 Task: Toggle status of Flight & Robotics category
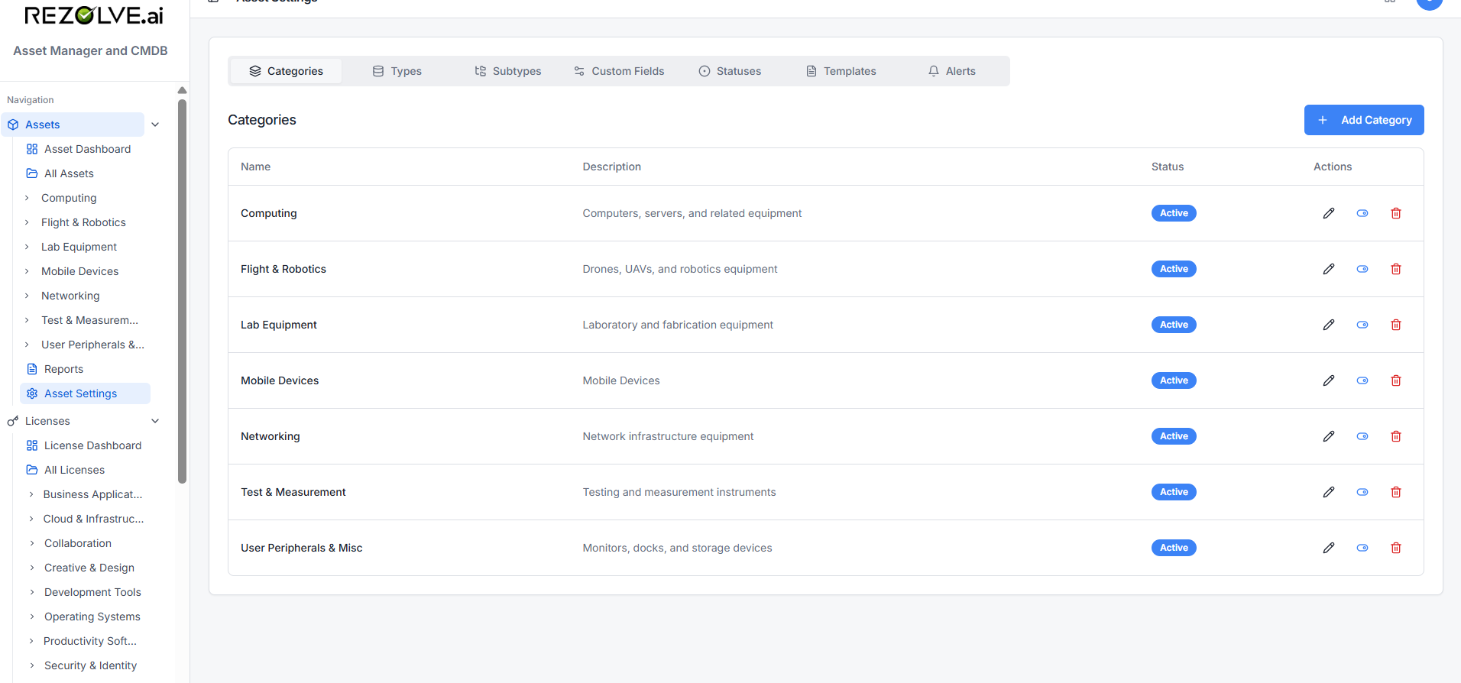1362,269
